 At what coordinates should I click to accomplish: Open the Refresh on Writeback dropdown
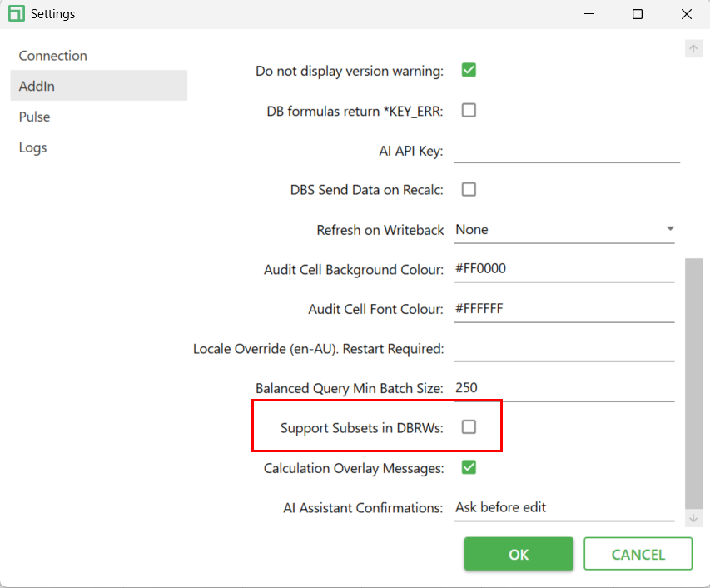point(564,230)
